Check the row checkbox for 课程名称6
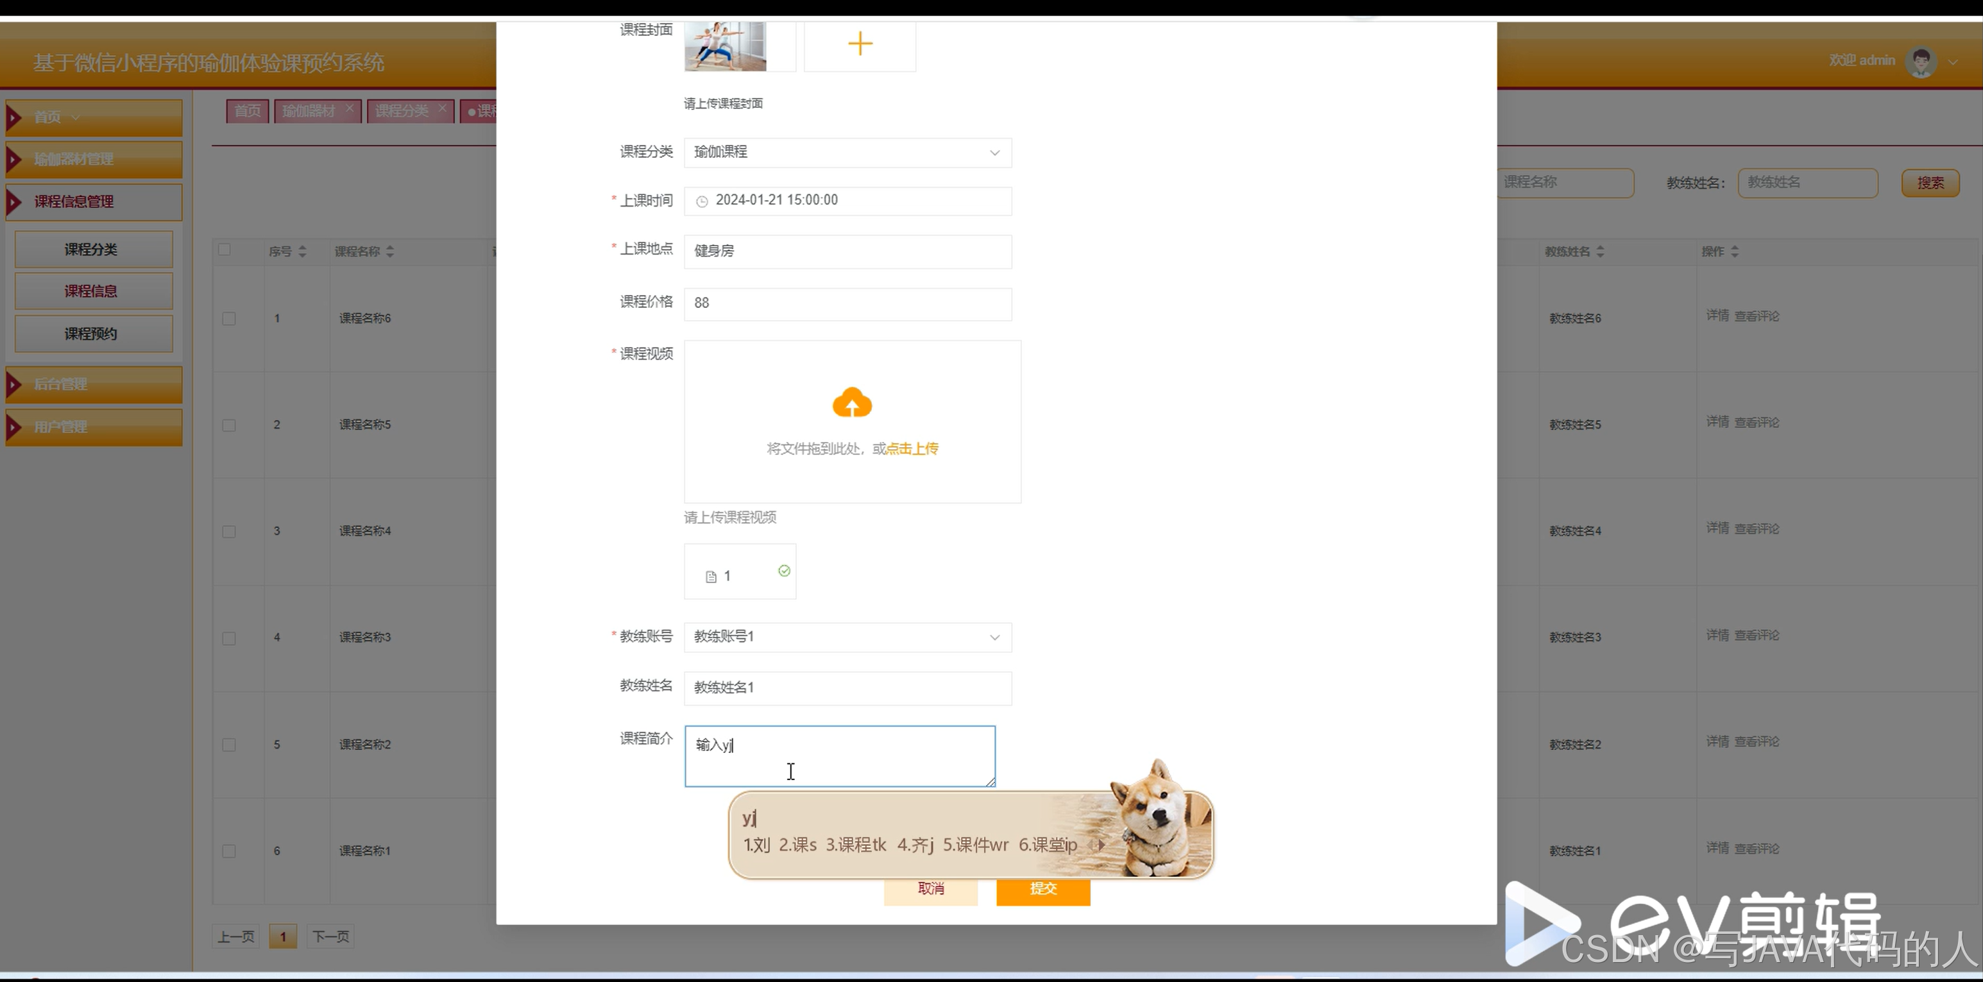This screenshot has width=1983, height=982. 228,319
